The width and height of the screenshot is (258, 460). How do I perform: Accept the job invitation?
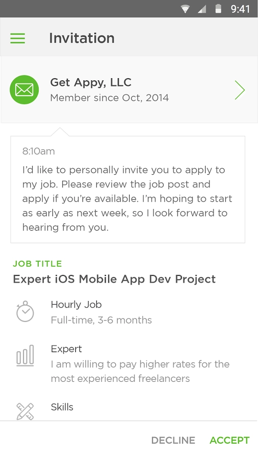click(229, 441)
